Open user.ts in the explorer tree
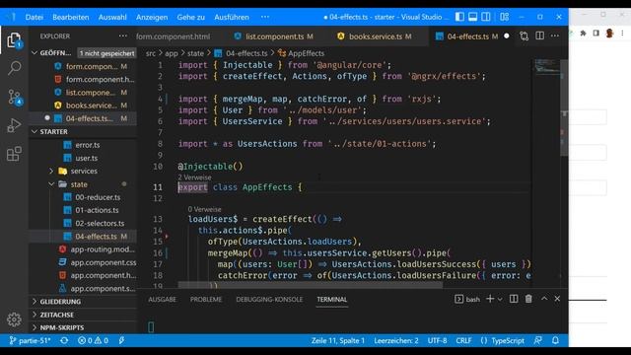This screenshot has height=355, width=631. pyautogui.click(x=87, y=158)
